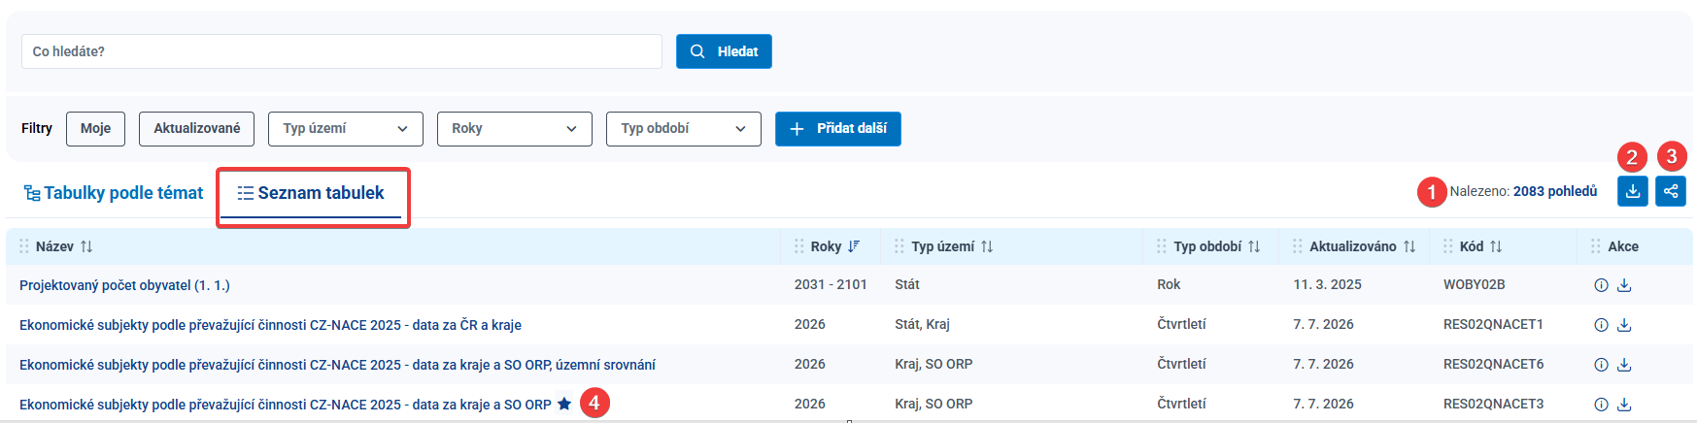Open the Typ území dropdown
Screen dimensions: 1697x423
click(346, 129)
